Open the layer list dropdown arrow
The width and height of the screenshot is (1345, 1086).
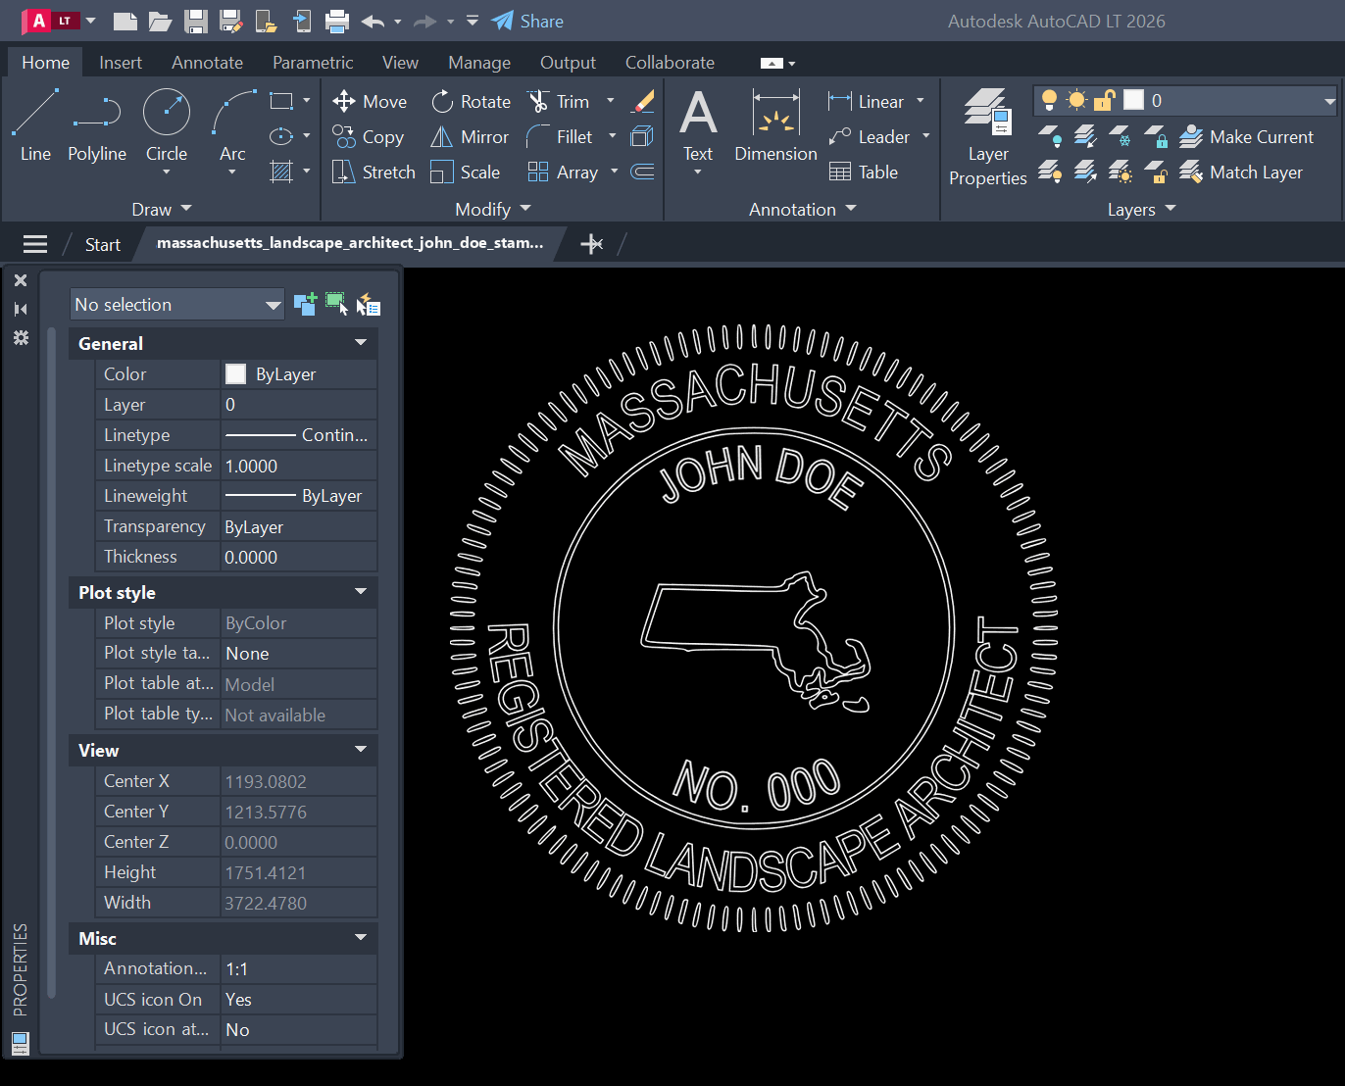pyautogui.click(x=1329, y=100)
